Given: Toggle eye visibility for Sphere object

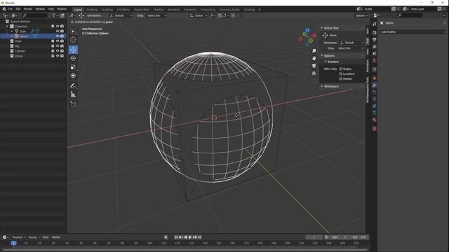Looking at the screenshot, I should [x=58, y=36].
